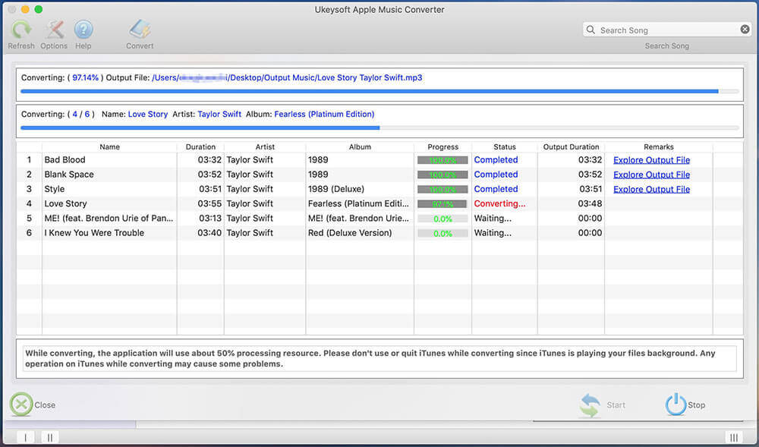This screenshot has width=759, height=447.
Task: Click the ME! row 0.0% progress bar
Action: pos(442,219)
